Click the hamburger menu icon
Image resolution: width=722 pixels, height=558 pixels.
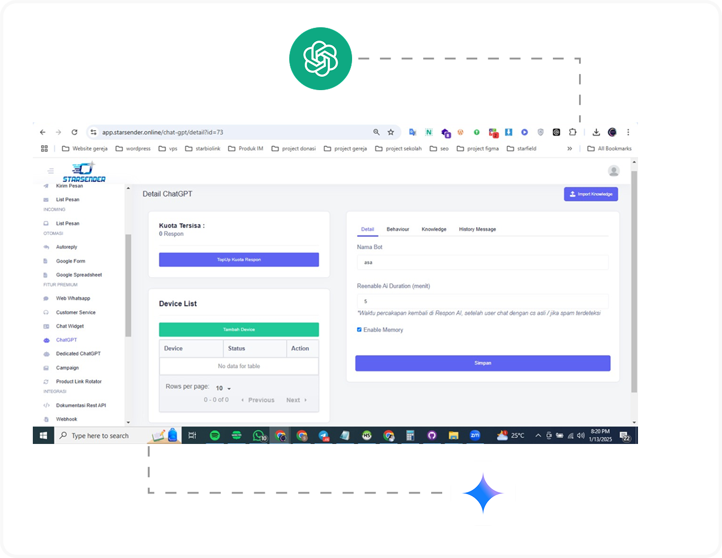pos(51,171)
